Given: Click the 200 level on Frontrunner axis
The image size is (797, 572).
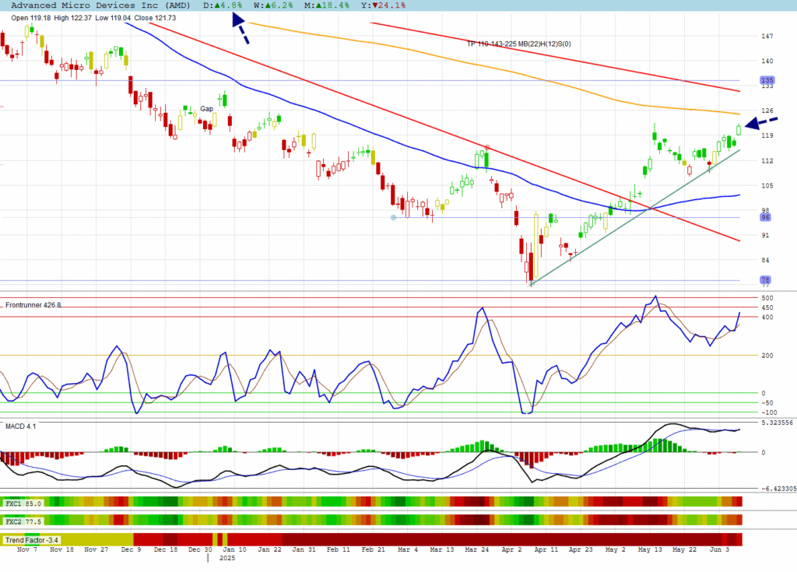Looking at the screenshot, I should click(767, 356).
